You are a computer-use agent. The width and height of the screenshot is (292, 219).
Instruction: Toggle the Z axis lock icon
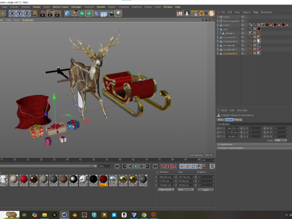click(27, 13)
